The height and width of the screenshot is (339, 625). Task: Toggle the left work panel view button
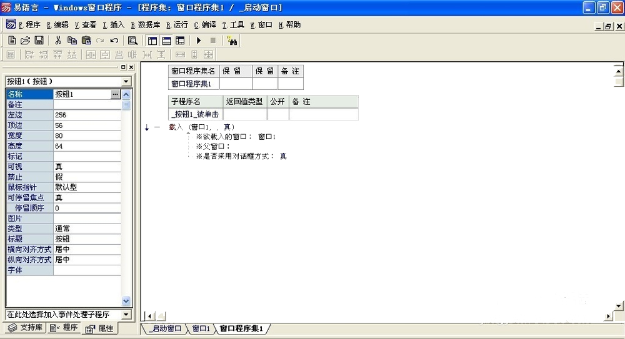pos(152,40)
